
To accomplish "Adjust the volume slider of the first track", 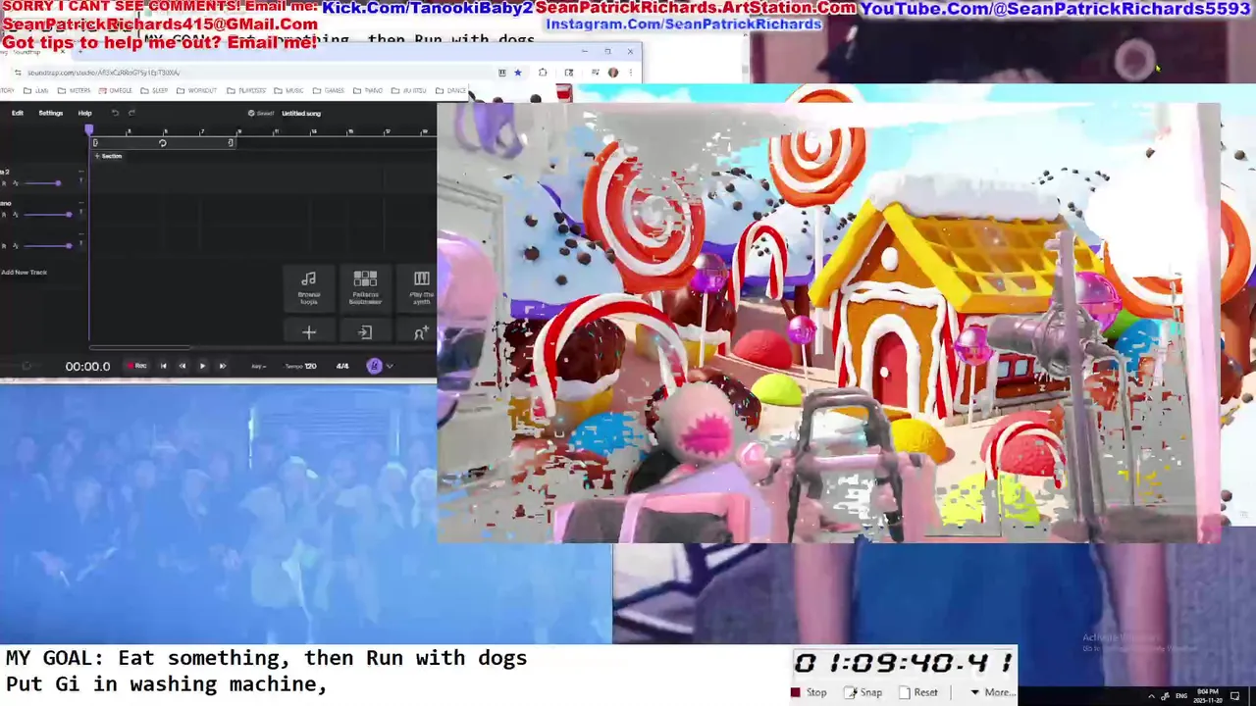I will [42, 183].
